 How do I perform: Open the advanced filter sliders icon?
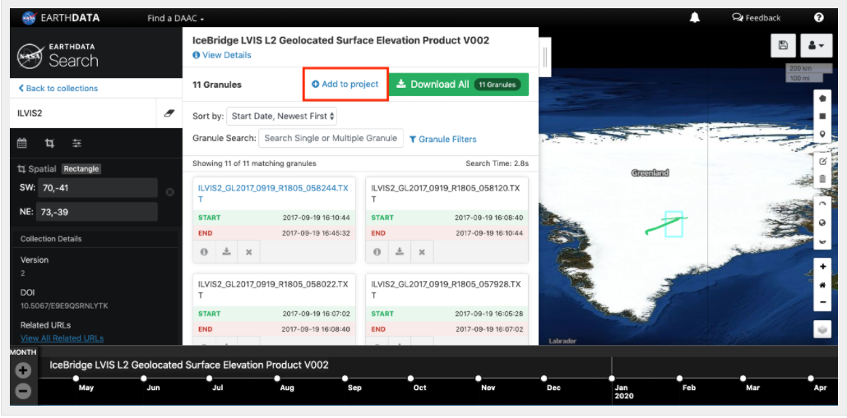(x=77, y=143)
